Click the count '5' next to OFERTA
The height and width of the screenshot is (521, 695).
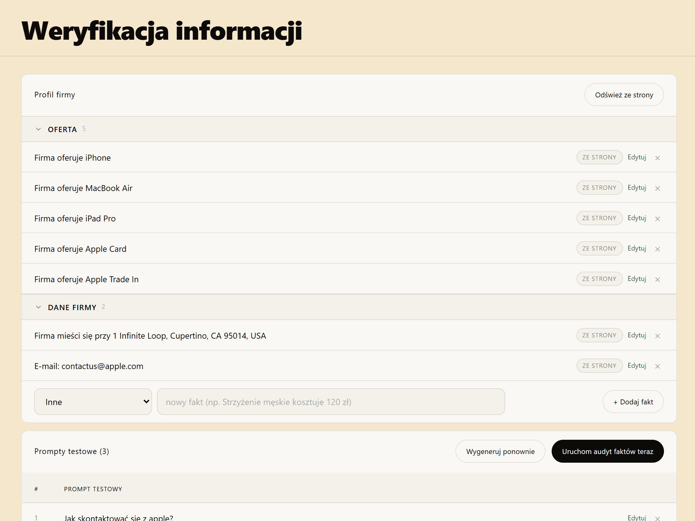(84, 129)
